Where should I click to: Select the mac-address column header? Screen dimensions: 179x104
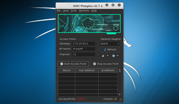pyautogui.click(x=87, y=70)
